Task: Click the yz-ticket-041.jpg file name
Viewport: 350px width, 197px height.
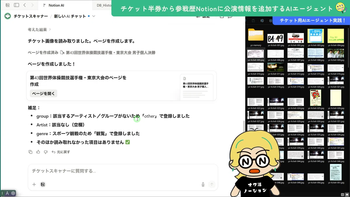Action: [x=336, y=148]
